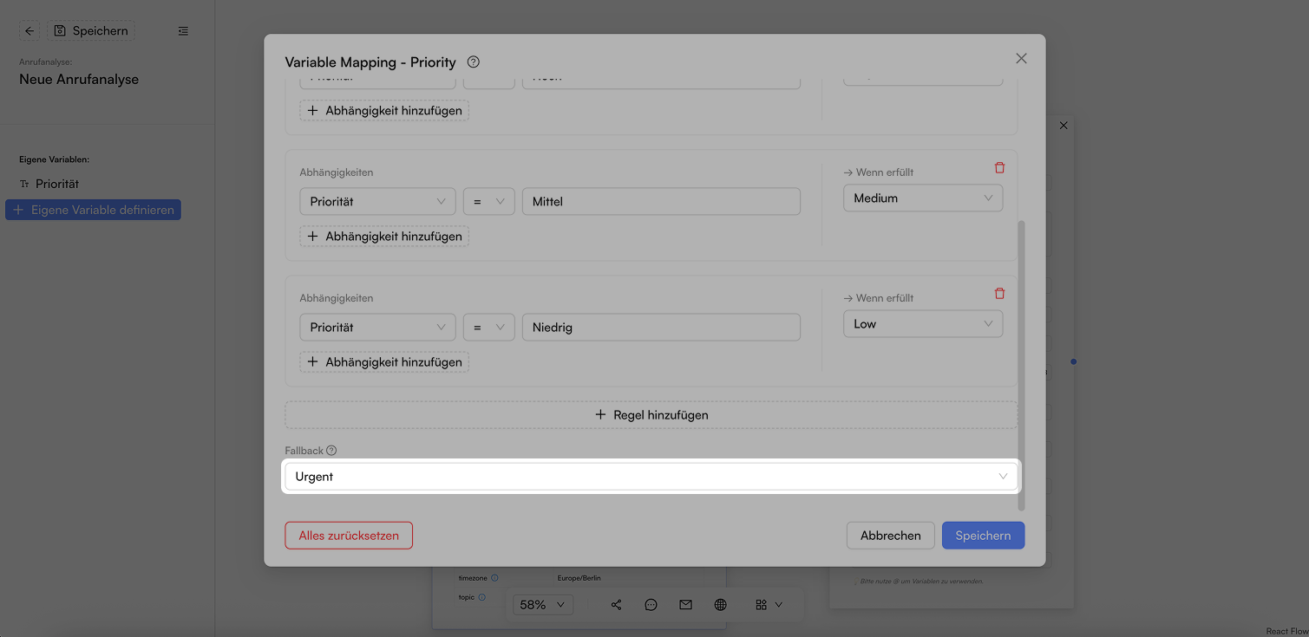The width and height of the screenshot is (1309, 637).
Task: Click the Niedrig value input field
Action: click(x=661, y=328)
